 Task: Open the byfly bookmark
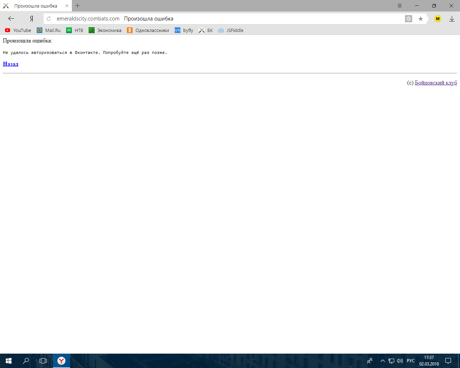184,30
